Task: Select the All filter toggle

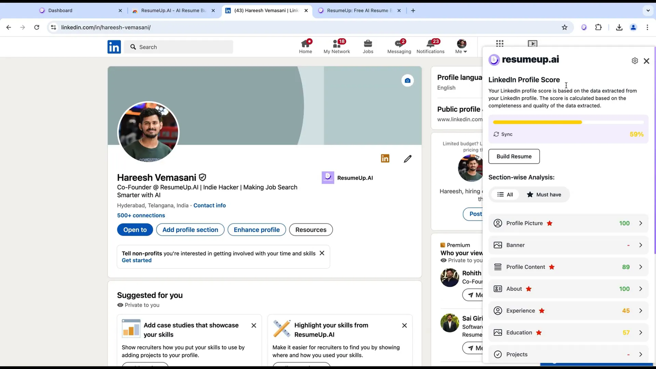Action: tap(505, 194)
